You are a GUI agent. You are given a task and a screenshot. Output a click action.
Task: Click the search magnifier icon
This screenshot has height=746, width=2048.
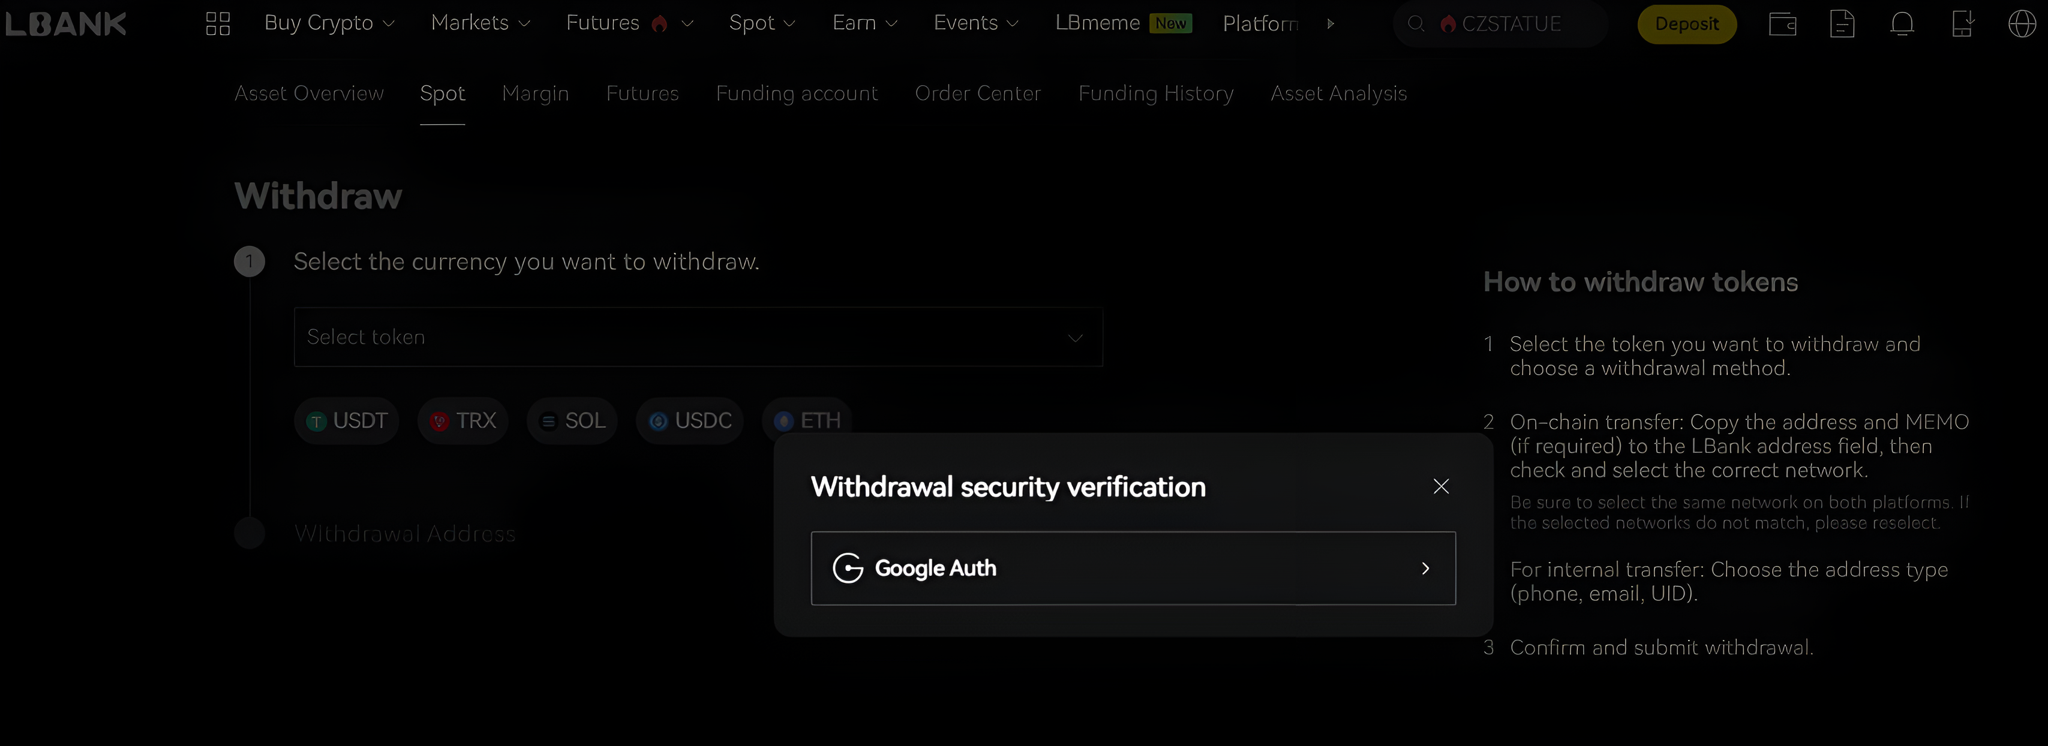[x=1416, y=24]
